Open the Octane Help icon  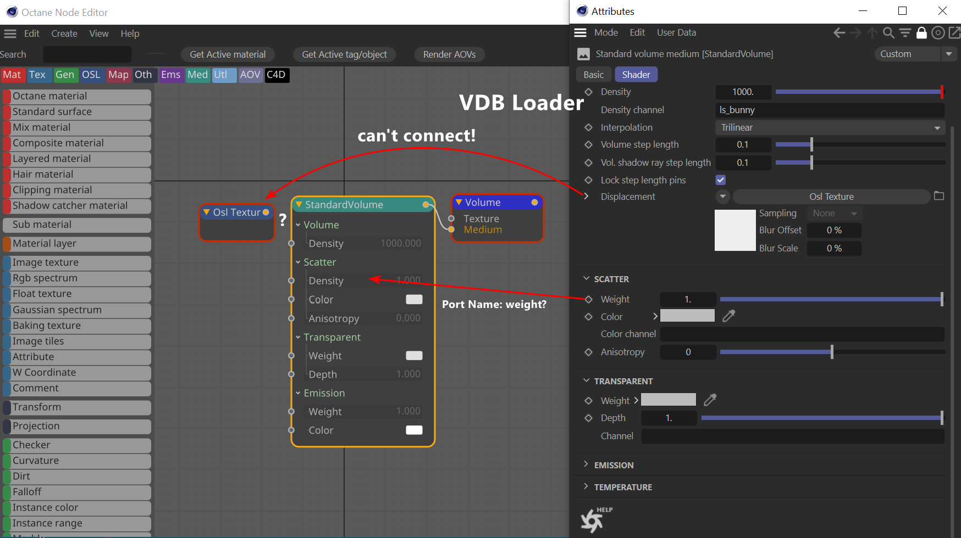[596, 520]
